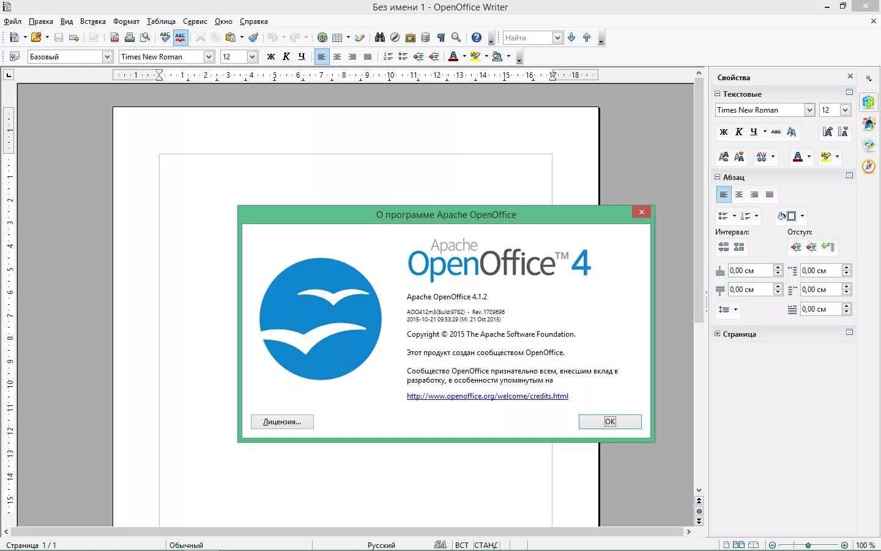Select the Format Paintbrush icon
Screen dimensions: 881x551
click(253, 37)
